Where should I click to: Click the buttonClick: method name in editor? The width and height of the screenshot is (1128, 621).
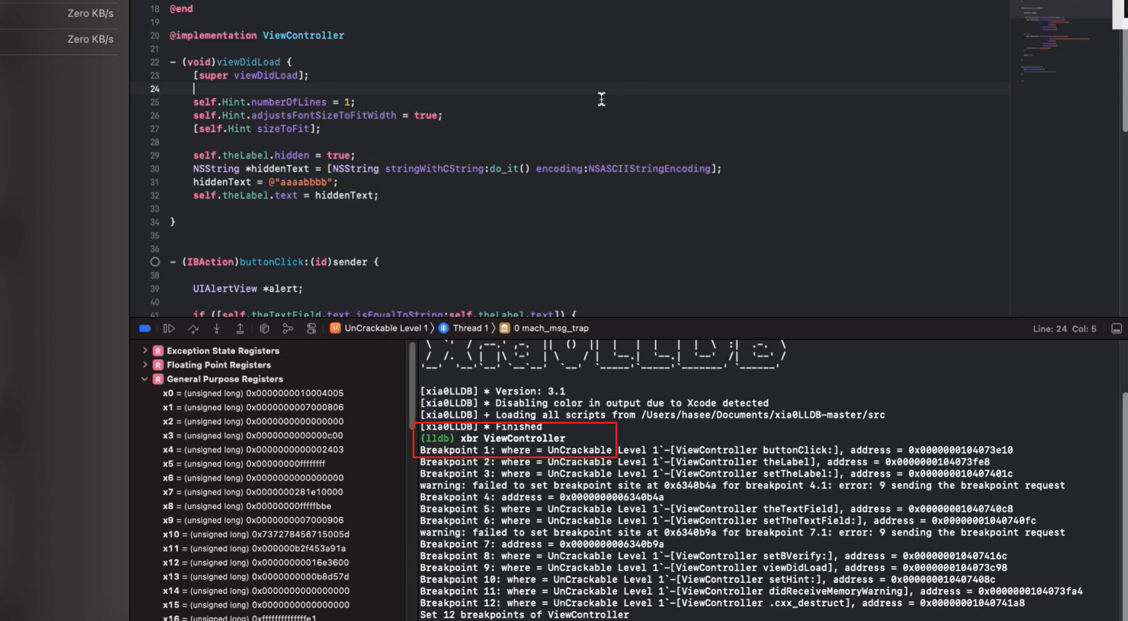(x=274, y=262)
